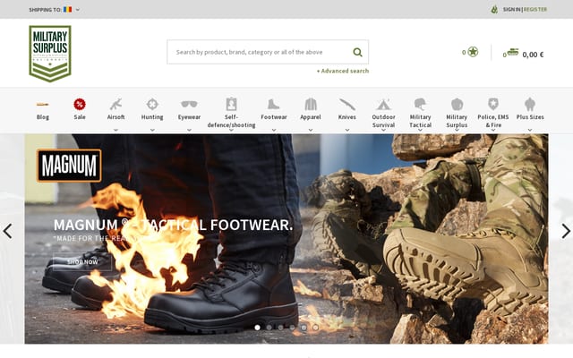573x358 pixels.
Task: Expand the Plus Sizes menu chevron
Action: (530, 130)
